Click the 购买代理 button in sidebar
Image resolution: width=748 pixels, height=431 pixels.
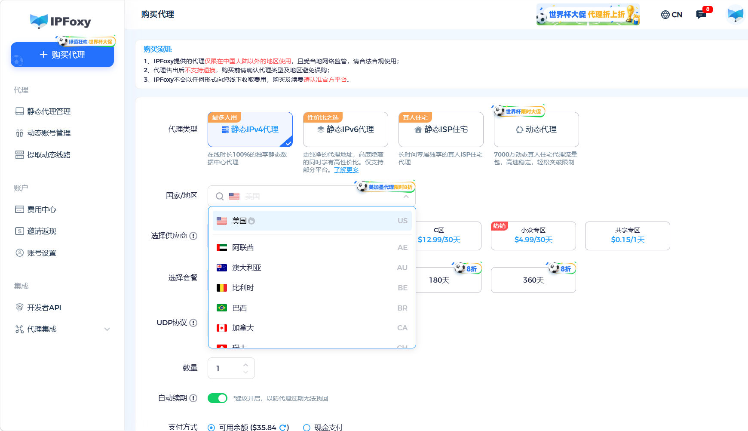pos(62,55)
